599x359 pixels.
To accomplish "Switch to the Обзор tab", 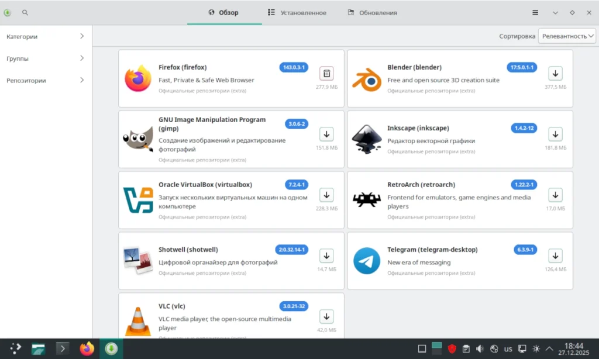I will [x=224, y=13].
